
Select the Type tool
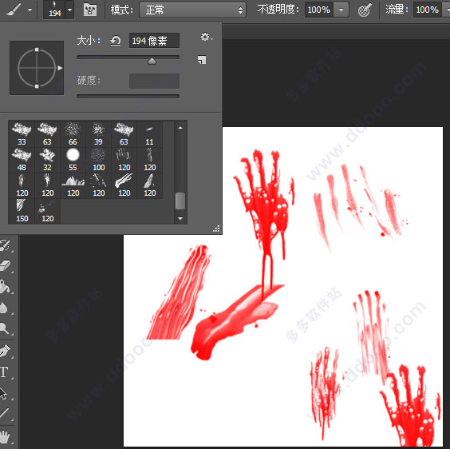pyautogui.click(x=4, y=372)
